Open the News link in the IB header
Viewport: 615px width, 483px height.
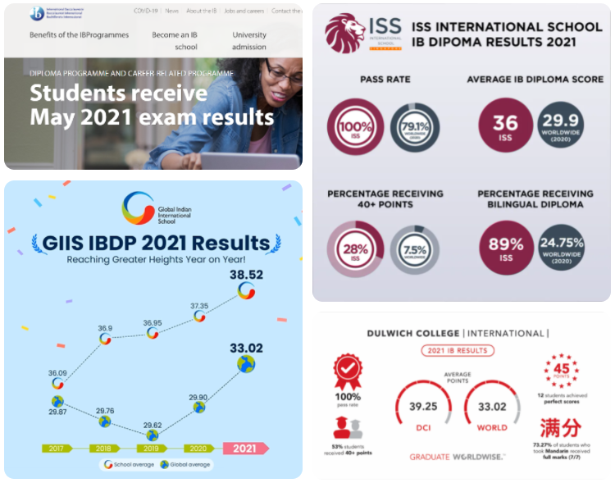click(x=172, y=11)
